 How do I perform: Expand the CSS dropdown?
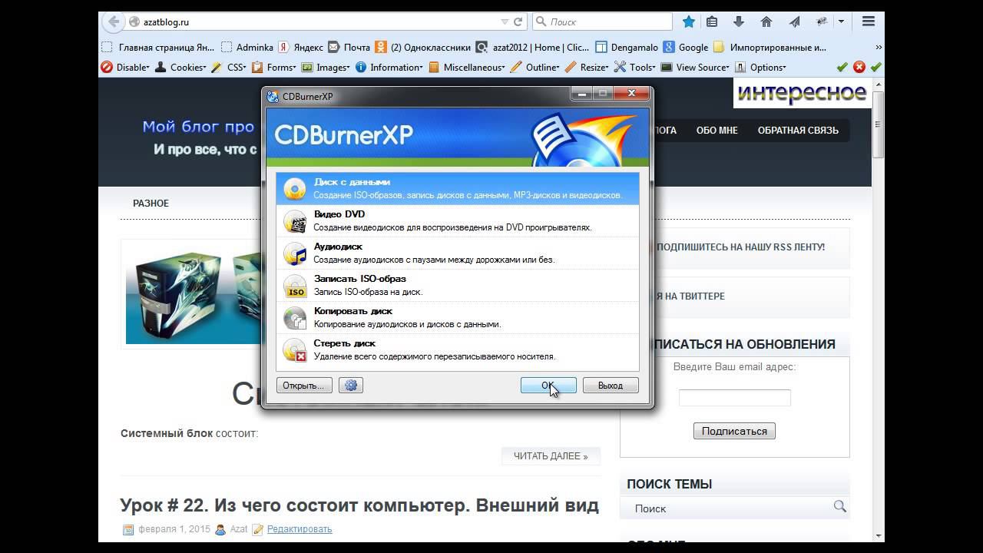[229, 67]
